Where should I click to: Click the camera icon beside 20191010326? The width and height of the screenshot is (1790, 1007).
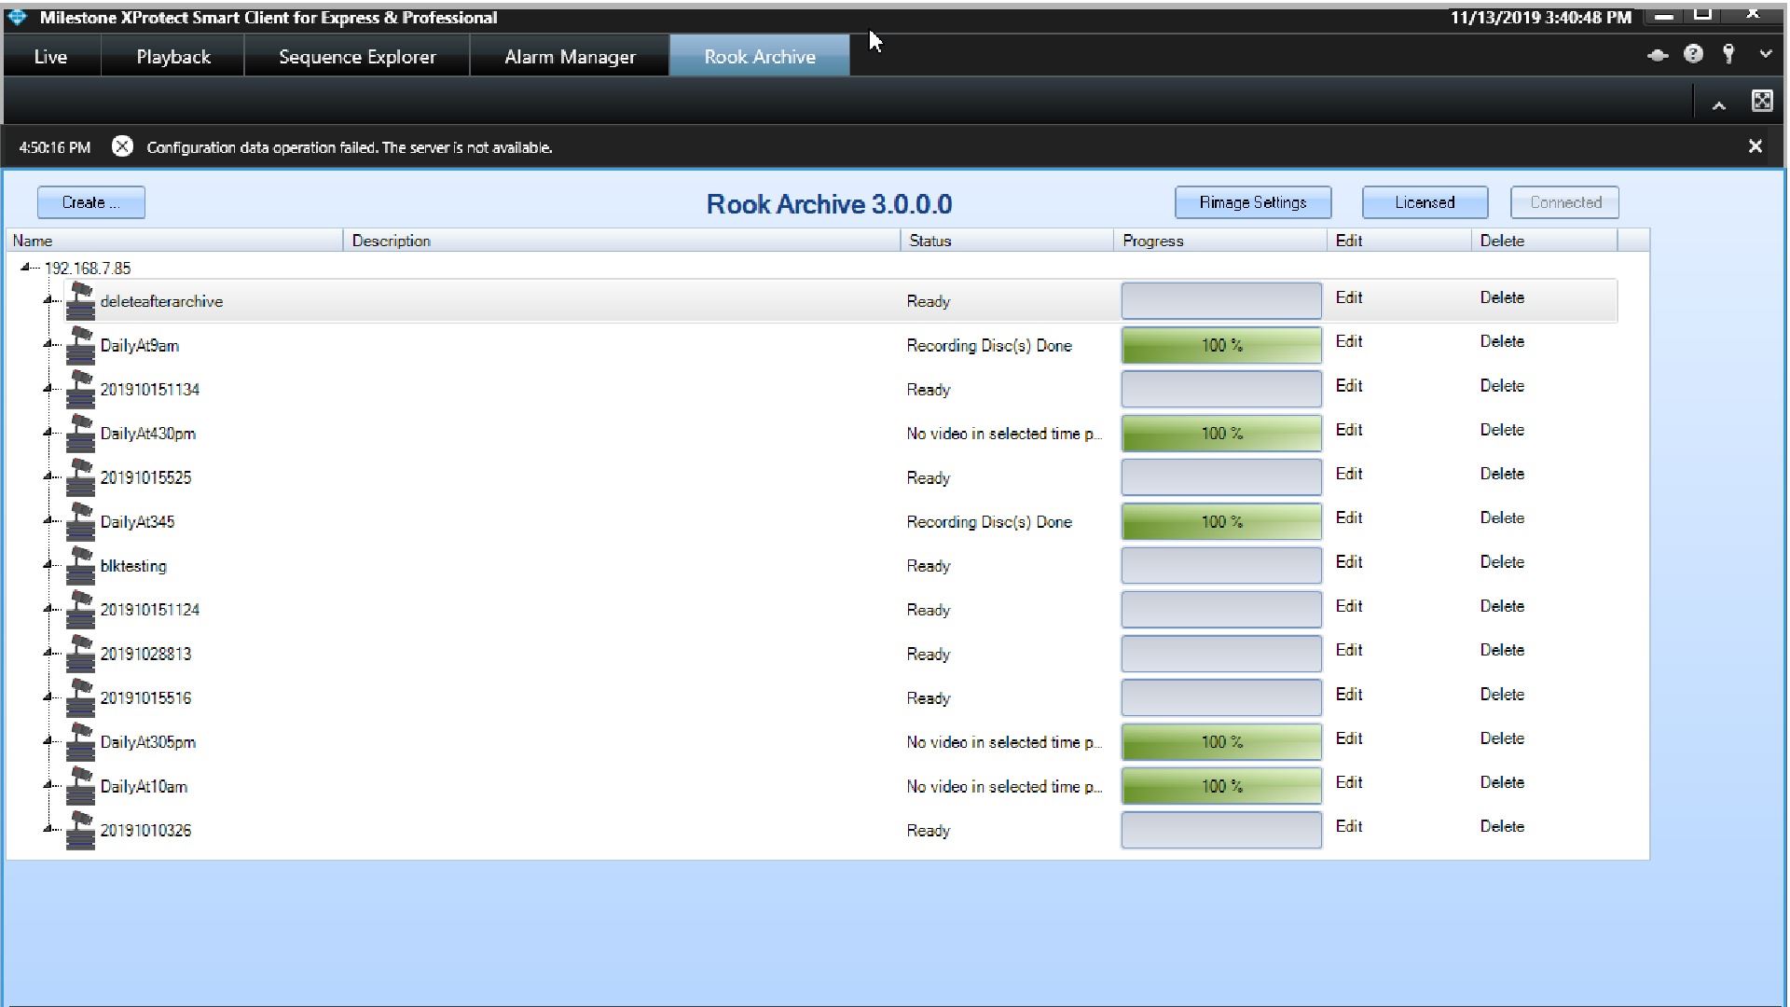(x=81, y=830)
